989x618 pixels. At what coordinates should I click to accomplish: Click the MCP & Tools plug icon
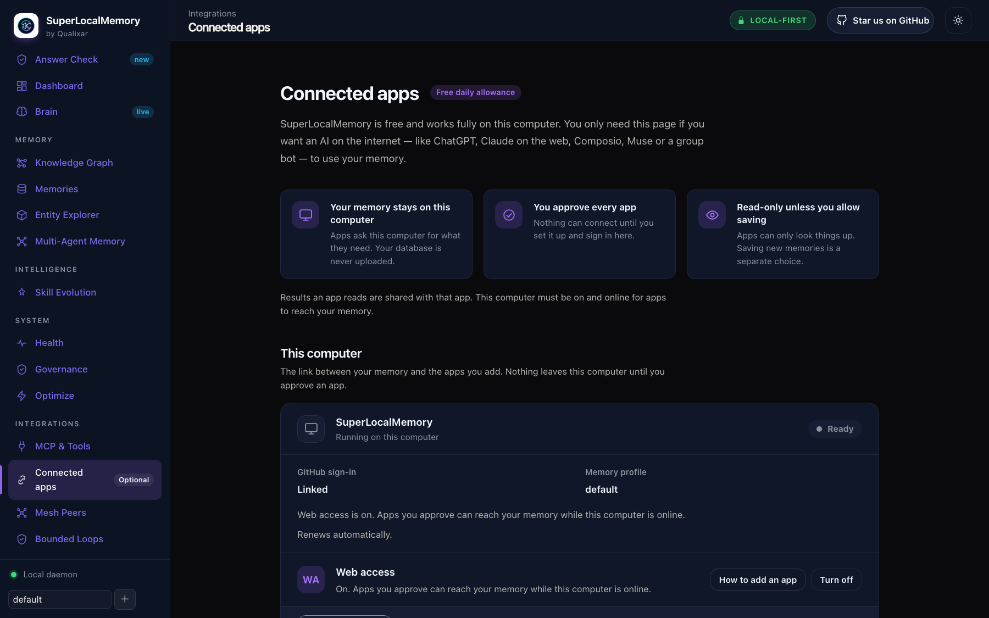[22, 446]
